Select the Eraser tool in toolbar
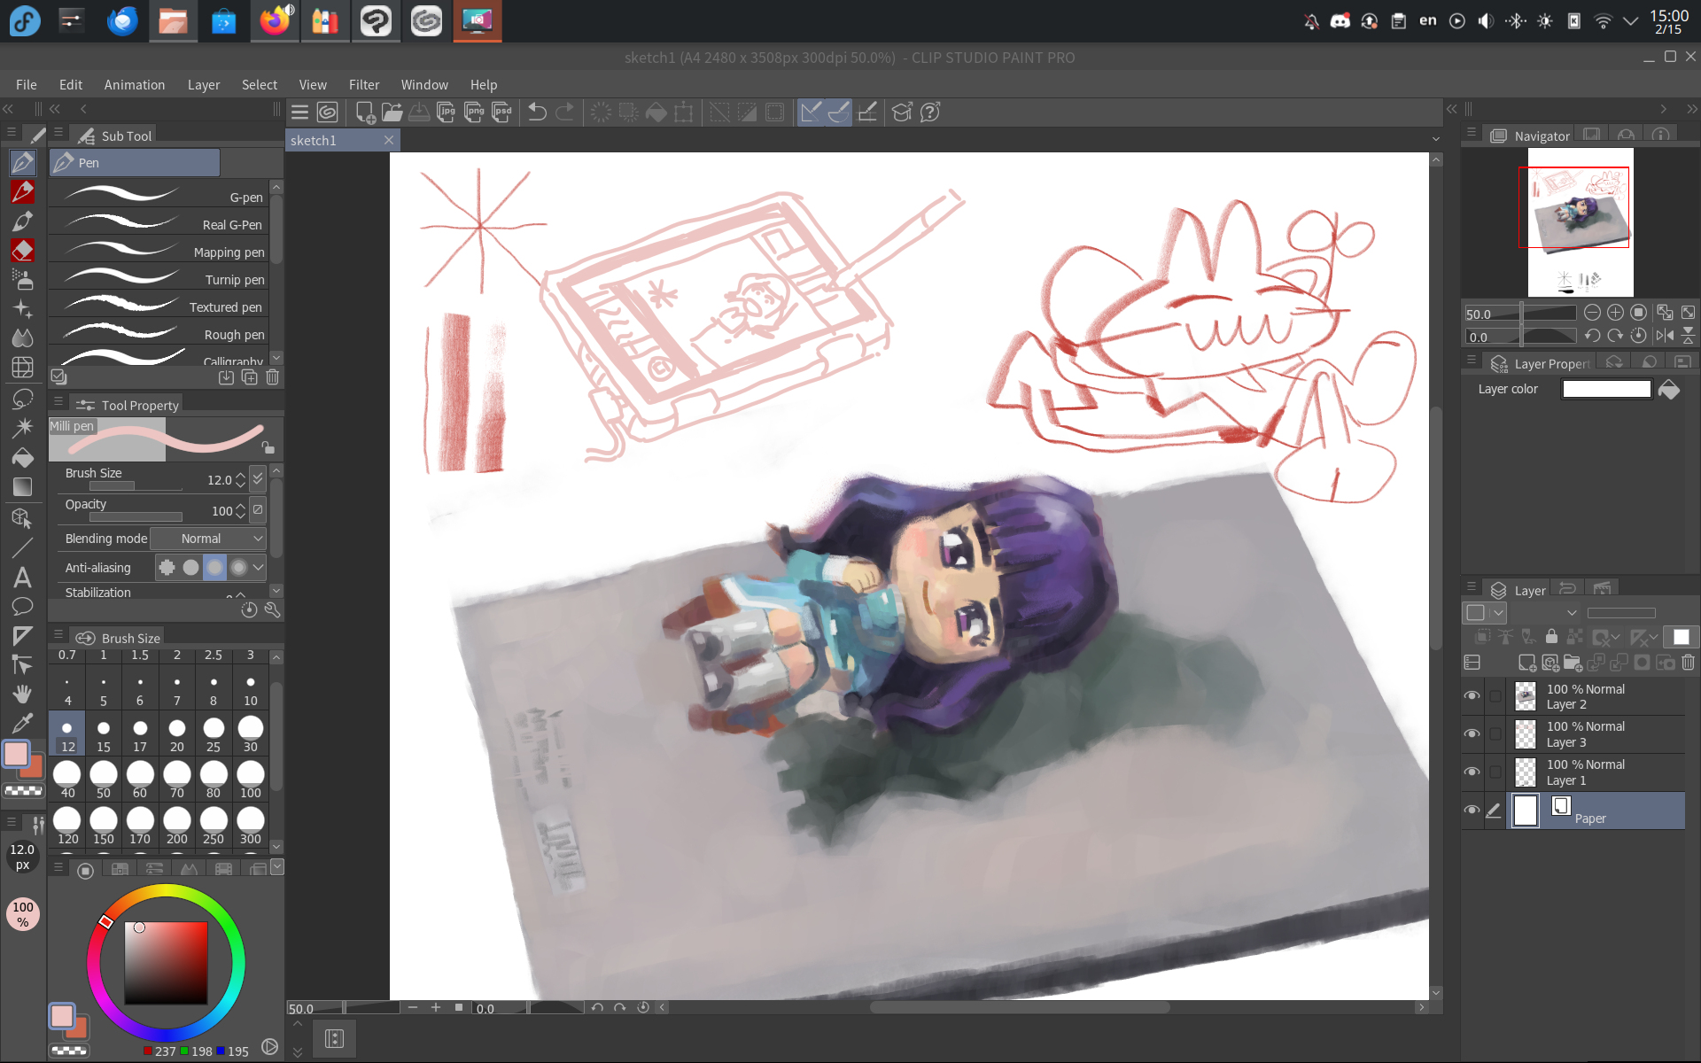Viewport: 1701px width, 1063px height. (x=23, y=251)
